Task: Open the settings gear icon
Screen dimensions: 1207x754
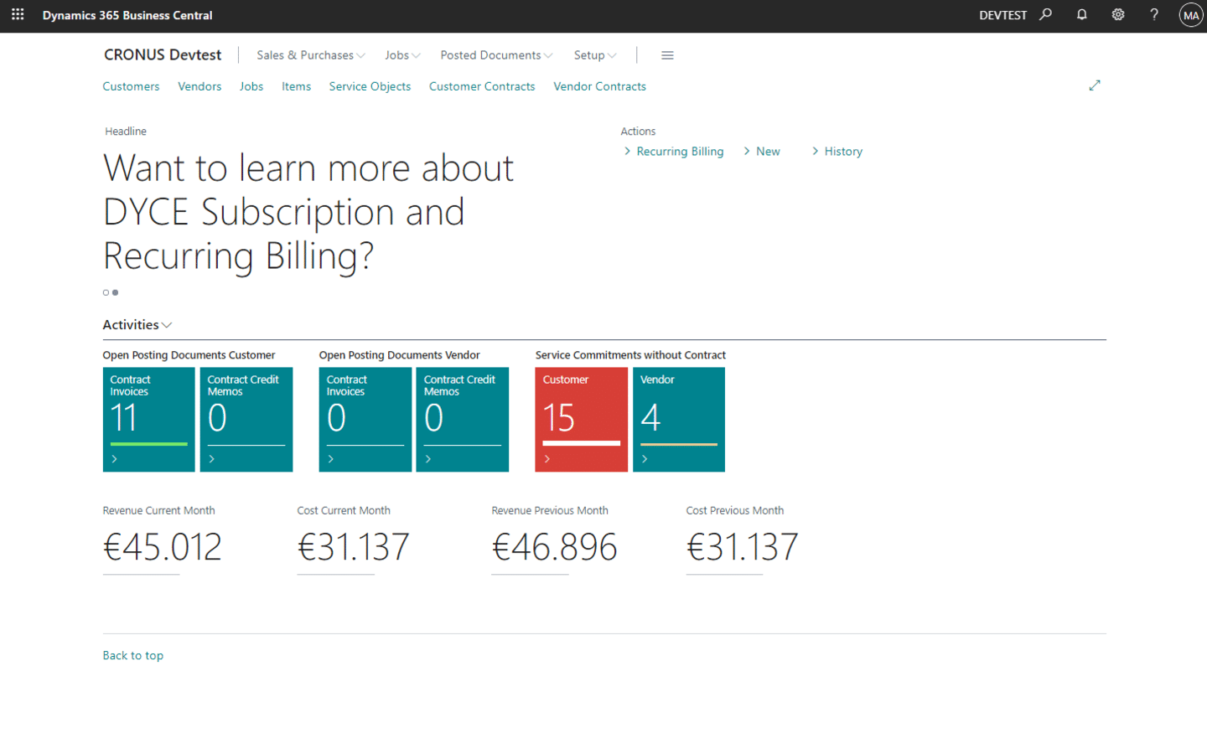Action: [x=1118, y=14]
